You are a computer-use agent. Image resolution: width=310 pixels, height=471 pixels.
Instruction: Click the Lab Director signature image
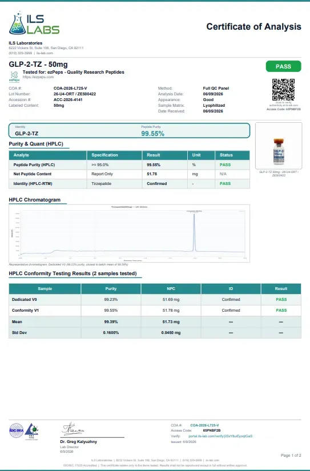[73, 429]
